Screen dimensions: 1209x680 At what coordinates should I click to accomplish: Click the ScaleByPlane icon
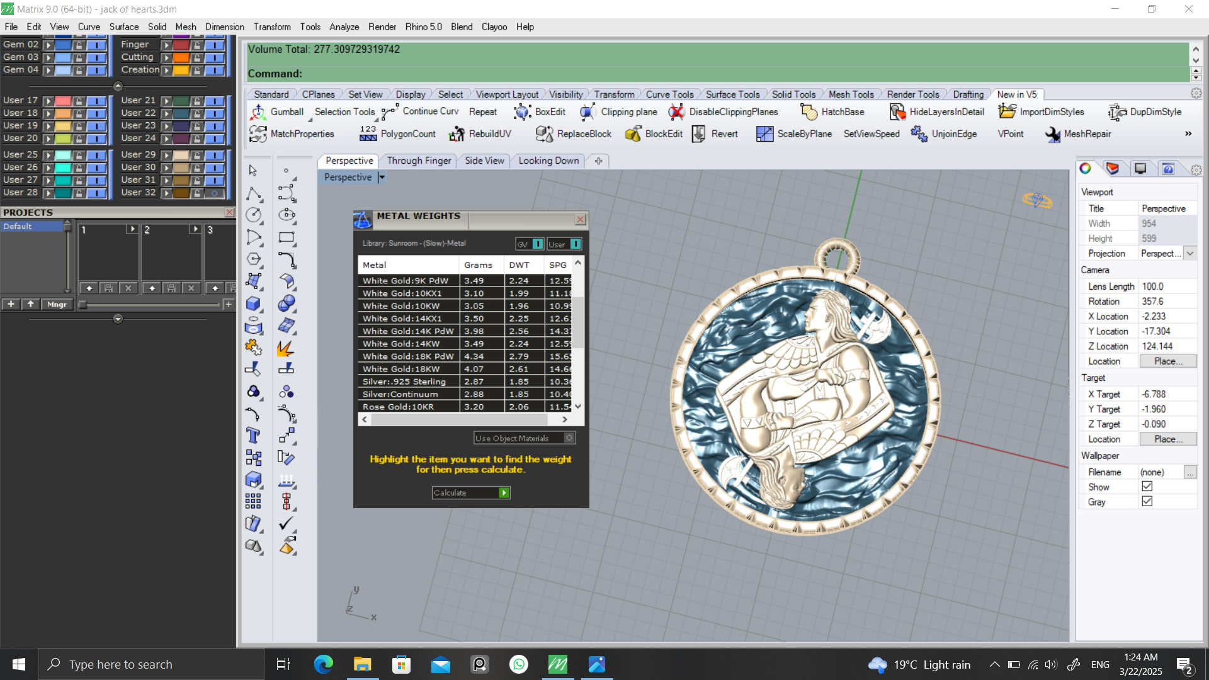coord(764,134)
